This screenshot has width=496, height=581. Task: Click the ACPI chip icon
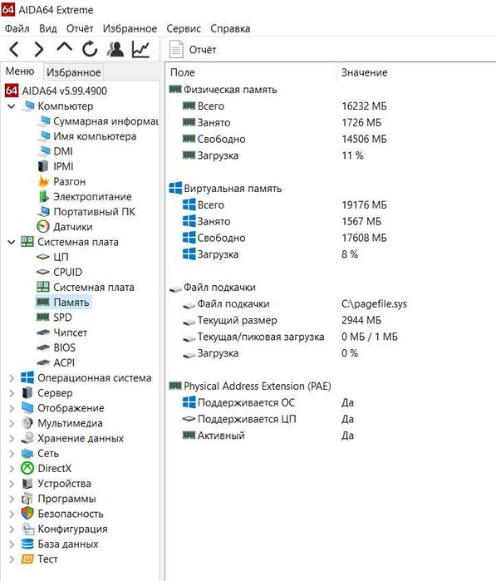tap(43, 362)
